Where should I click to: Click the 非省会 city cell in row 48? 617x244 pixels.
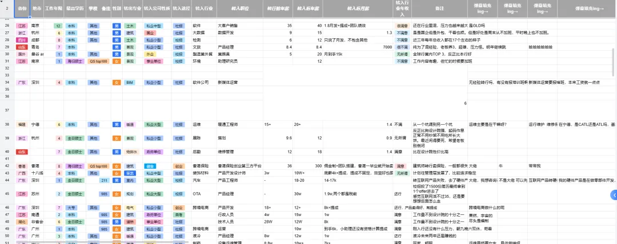tap(37, 222)
